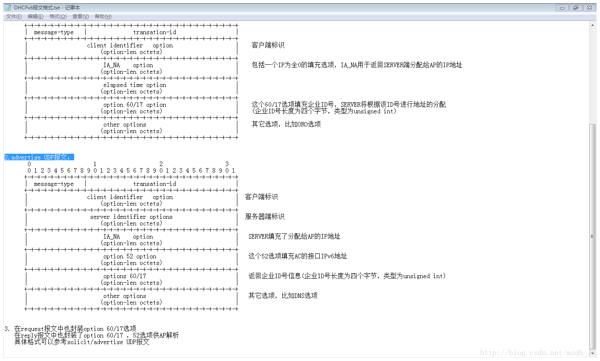Click '这个60/17选项填充企业ID号' line
This screenshot has height=361, width=600.
(349, 105)
